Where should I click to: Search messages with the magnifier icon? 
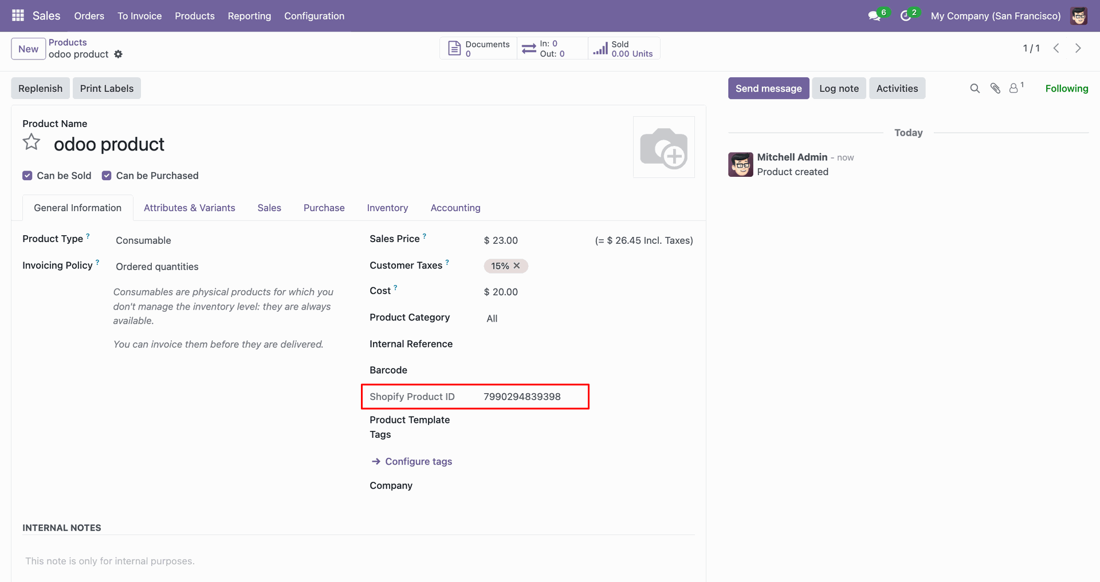coord(975,88)
